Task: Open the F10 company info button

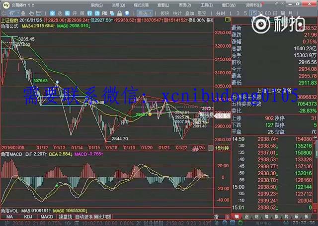Action: pyautogui.click(x=105, y=13)
